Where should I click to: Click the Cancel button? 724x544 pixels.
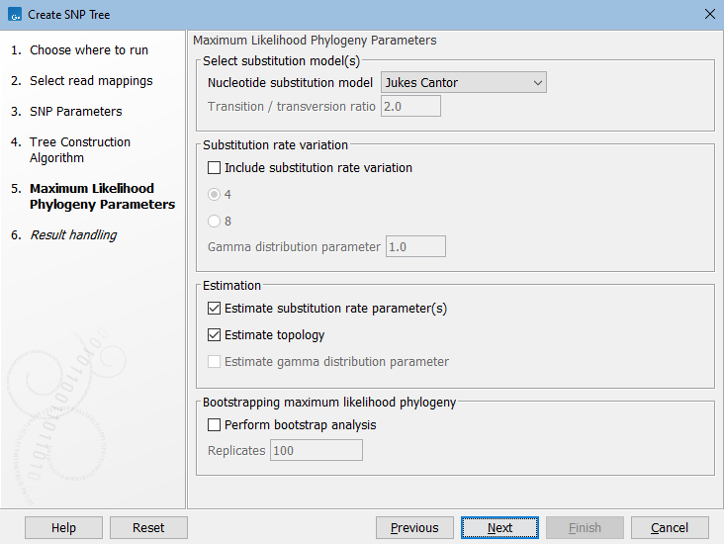670,528
